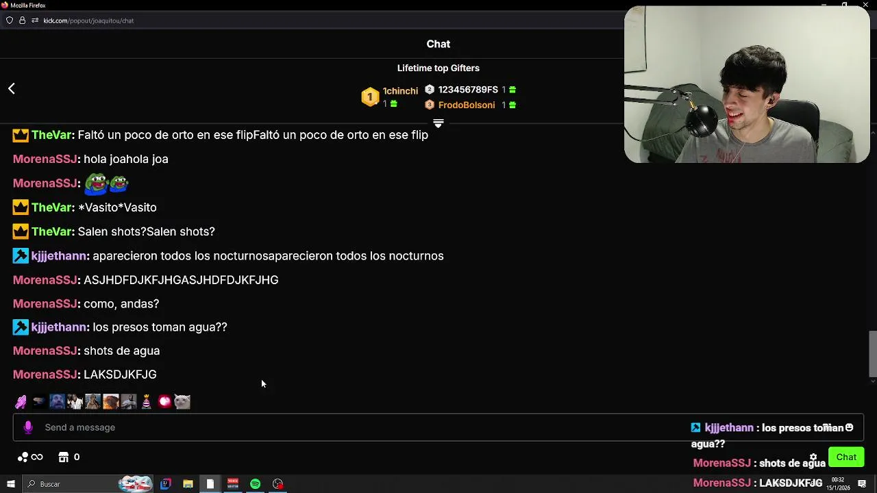Go back using the left chevron arrow
This screenshot has width=877, height=493.
pyautogui.click(x=12, y=88)
